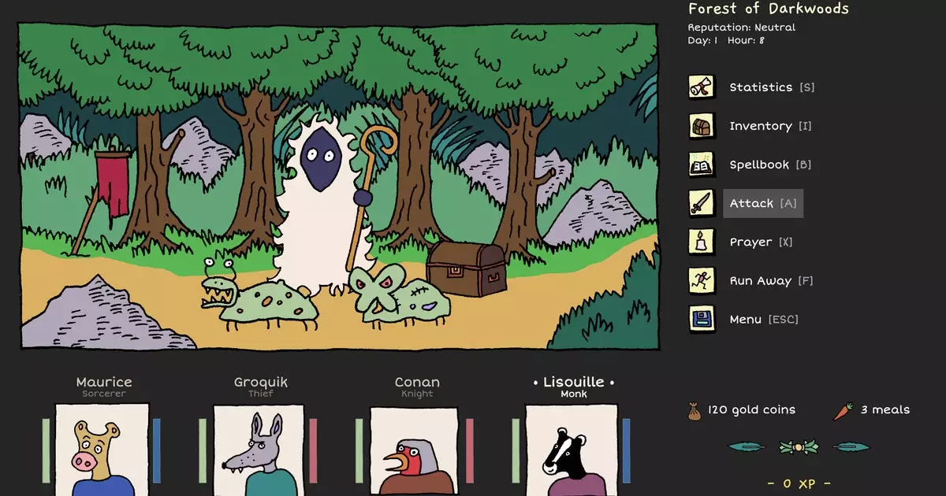Open the Inventory chest icon
The image size is (946, 496).
click(702, 125)
